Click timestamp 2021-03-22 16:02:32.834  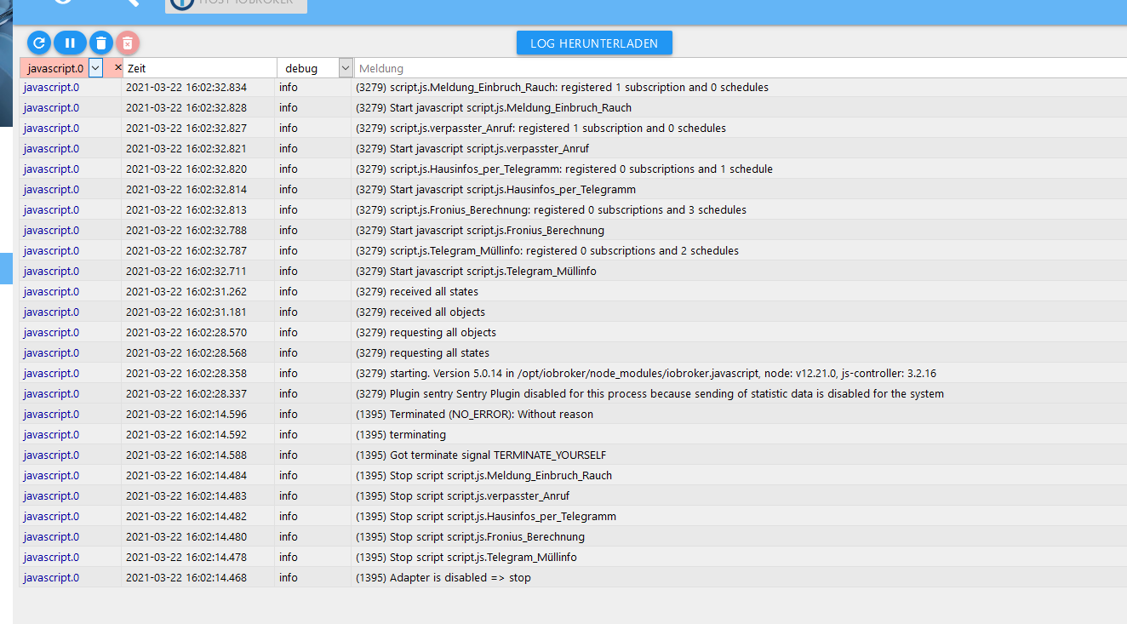(x=186, y=88)
